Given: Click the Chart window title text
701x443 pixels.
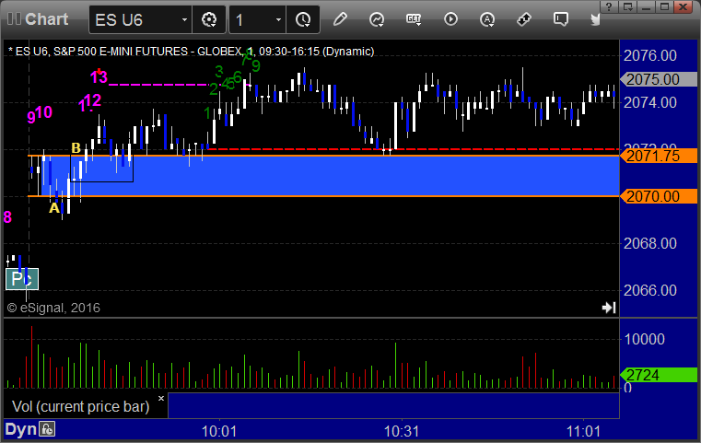Looking at the screenshot, I should point(46,19).
